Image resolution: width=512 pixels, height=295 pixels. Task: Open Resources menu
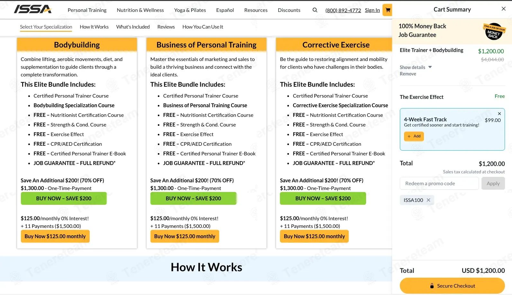pyautogui.click(x=256, y=10)
